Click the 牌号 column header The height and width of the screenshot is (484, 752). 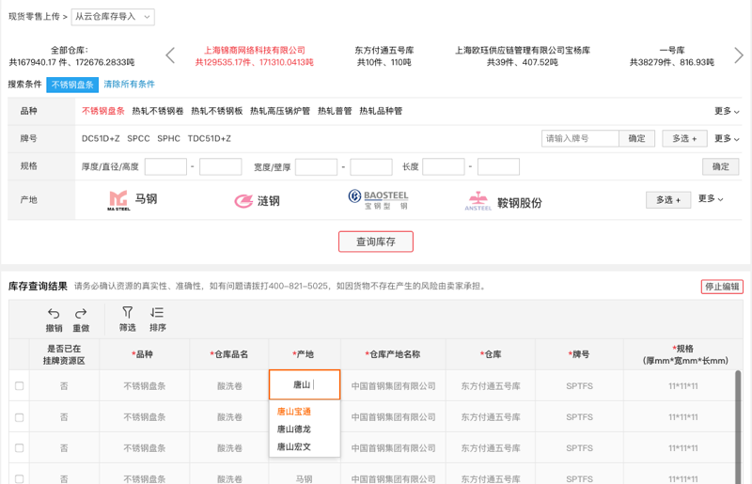point(579,354)
